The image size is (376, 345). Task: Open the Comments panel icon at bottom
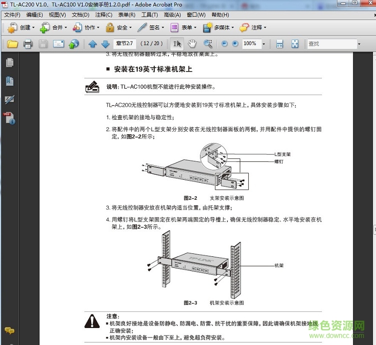click(x=10, y=331)
